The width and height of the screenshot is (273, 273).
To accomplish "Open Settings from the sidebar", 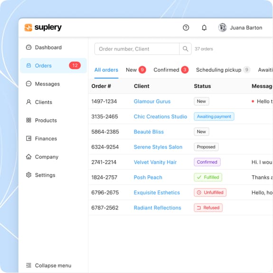I will tap(40, 175).
